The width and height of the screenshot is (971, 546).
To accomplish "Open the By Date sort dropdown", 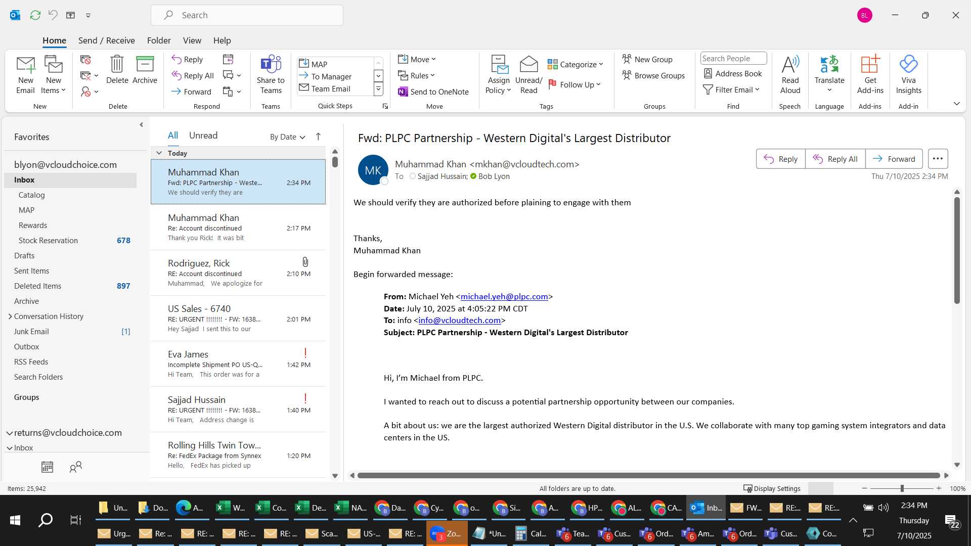I will 287,136.
